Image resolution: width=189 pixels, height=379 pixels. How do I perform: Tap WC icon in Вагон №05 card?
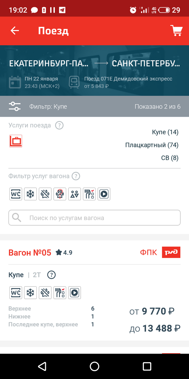[x=16, y=293]
